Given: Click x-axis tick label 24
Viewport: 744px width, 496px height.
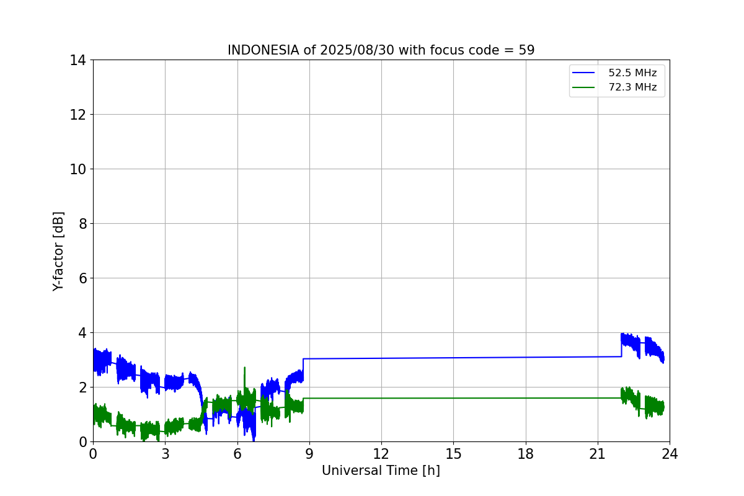Looking at the screenshot, I should 670,454.
